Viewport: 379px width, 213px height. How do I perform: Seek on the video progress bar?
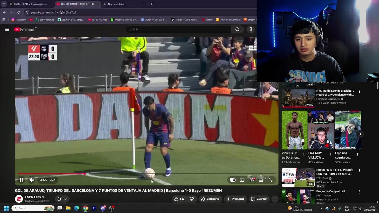[x=147, y=174]
